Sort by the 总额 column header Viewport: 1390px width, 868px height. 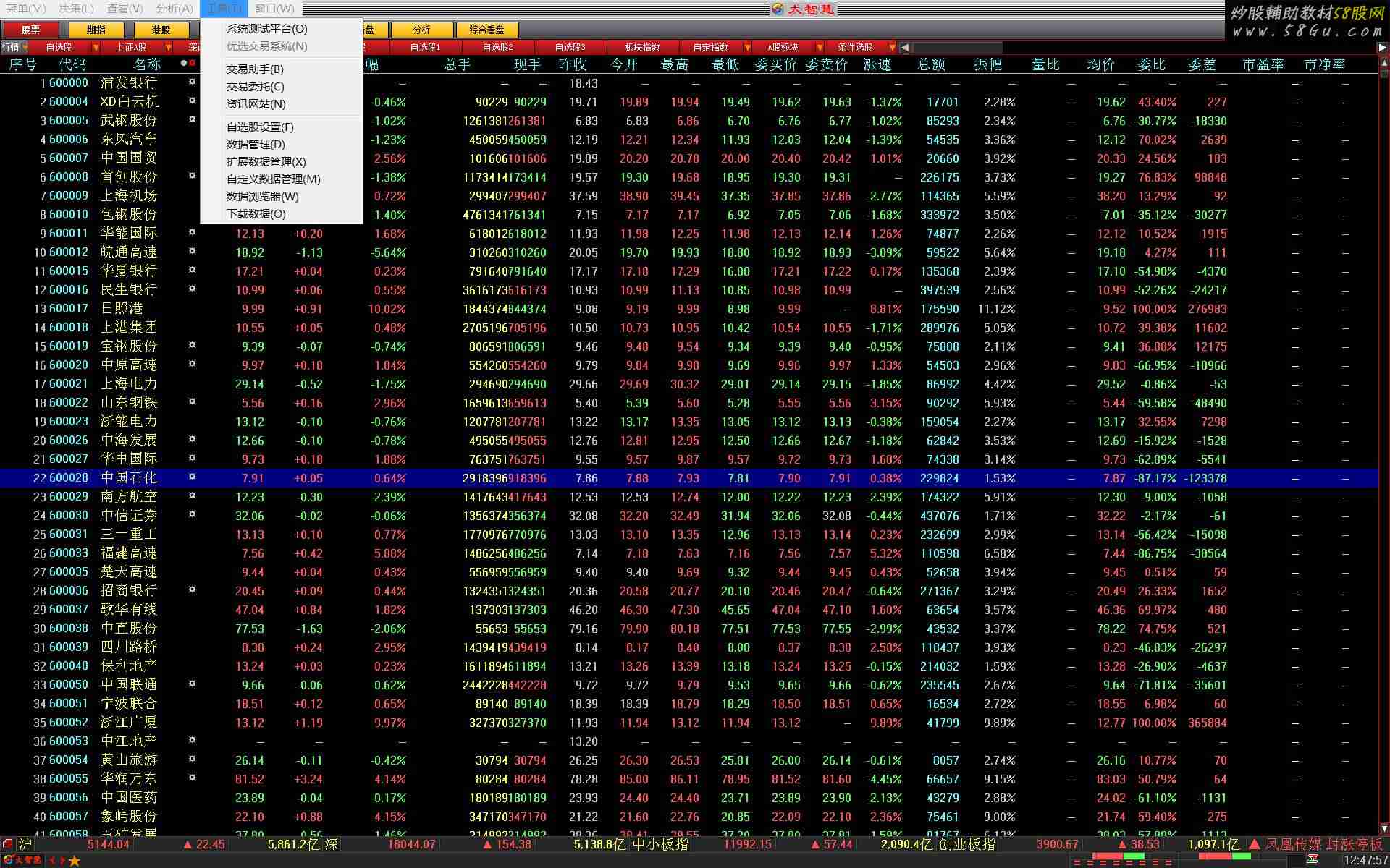click(931, 64)
